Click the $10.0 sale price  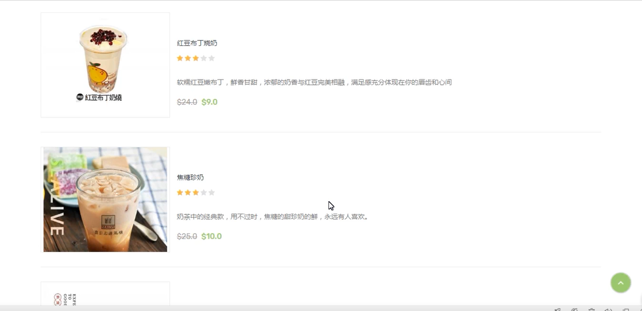point(211,236)
